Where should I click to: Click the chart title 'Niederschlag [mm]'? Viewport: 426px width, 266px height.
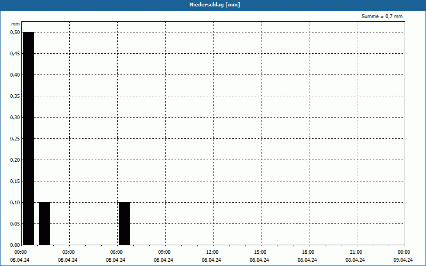[215, 5]
